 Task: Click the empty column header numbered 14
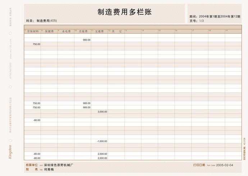(150, 31)
